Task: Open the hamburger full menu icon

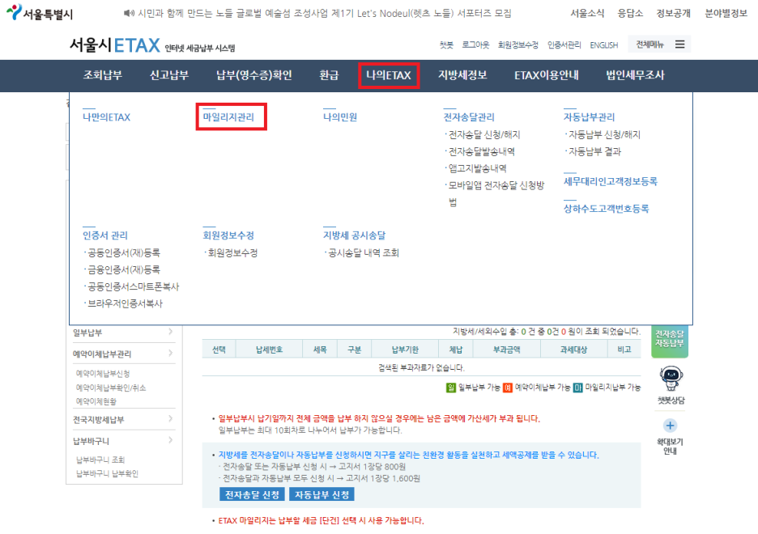Action: coord(679,44)
